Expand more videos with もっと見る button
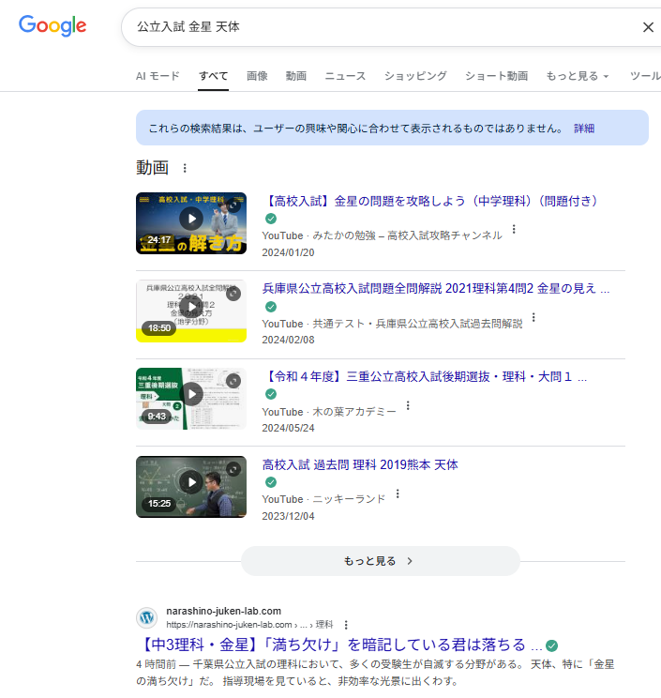 coord(380,561)
